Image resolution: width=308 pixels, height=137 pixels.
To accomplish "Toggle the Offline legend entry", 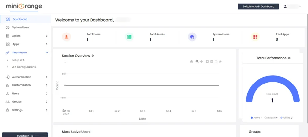I will (x=286, y=118).
